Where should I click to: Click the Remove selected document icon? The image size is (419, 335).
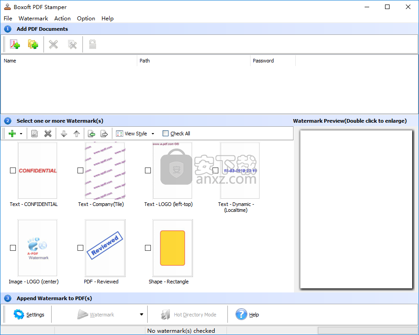(x=53, y=44)
